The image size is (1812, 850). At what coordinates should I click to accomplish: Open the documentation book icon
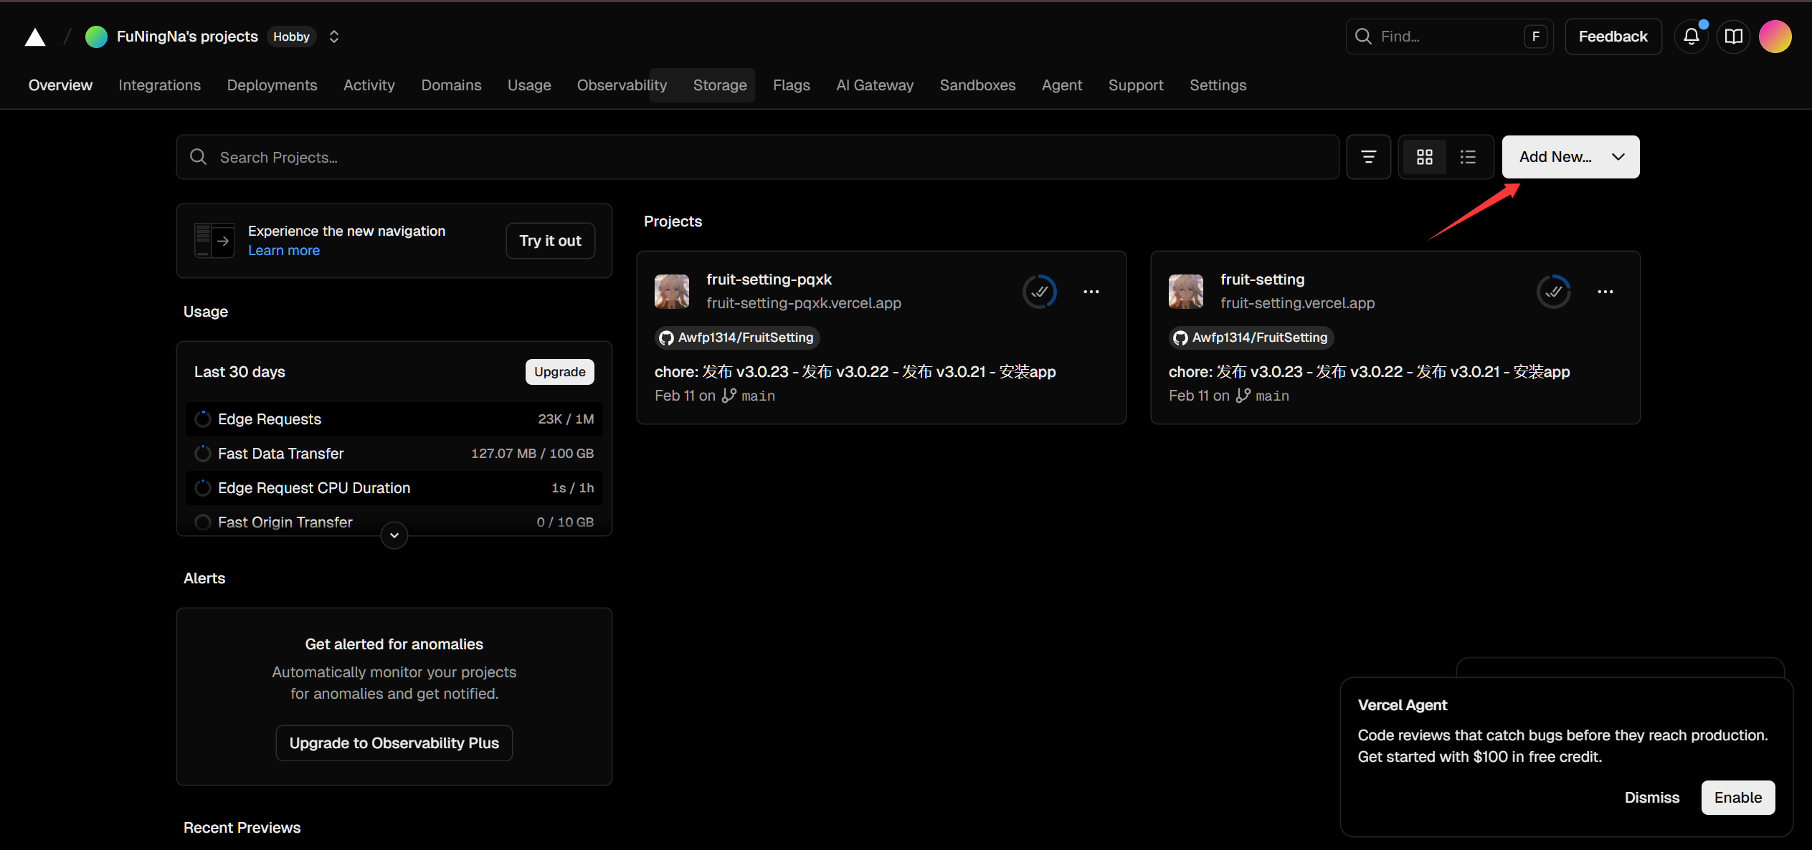[x=1733, y=37]
